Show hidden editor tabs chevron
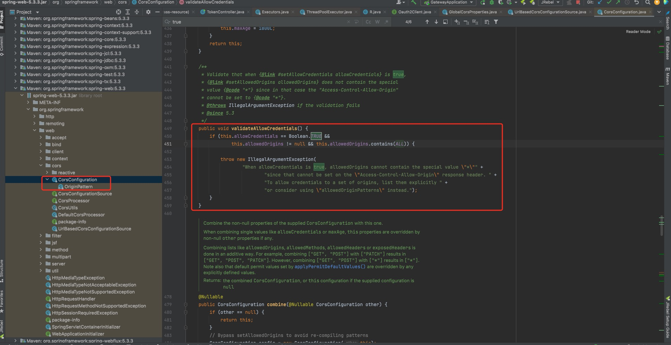This screenshot has width=671, height=345. (659, 12)
